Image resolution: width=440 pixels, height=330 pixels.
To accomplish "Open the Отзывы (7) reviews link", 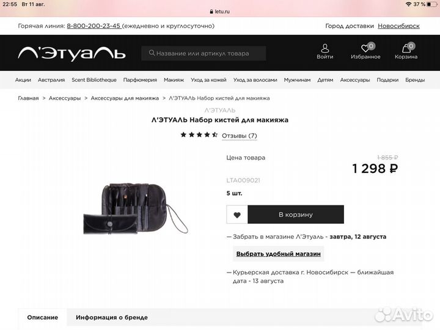I will tap(240, 136).
